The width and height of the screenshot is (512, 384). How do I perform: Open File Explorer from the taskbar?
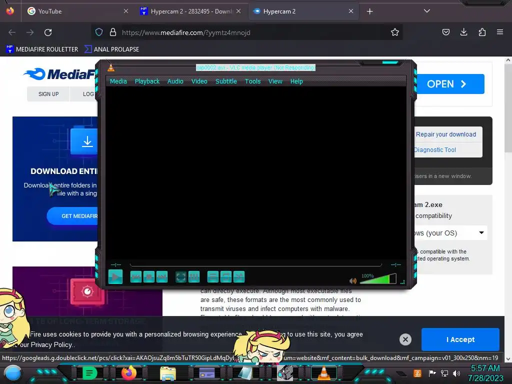pyautogui.click(x=168, y=373)
